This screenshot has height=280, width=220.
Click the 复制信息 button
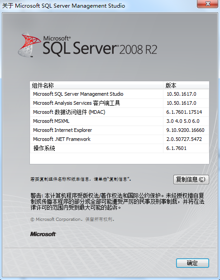click(x=191, y=179)
